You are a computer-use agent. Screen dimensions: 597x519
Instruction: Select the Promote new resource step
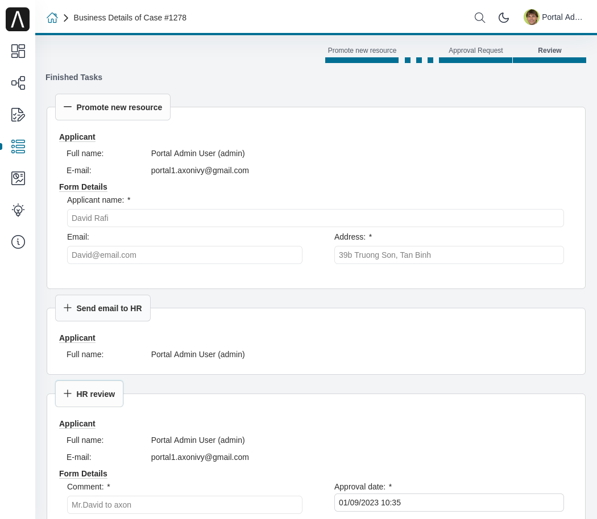click(x=362, y=50)
